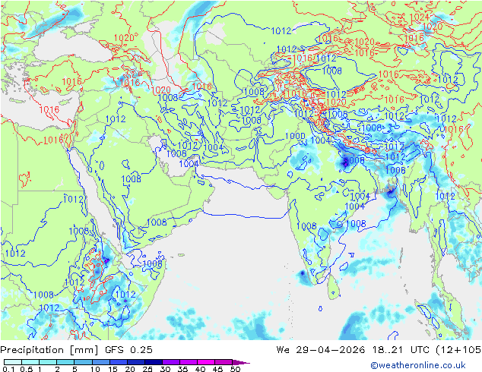Click the legend value label '30'
The image size is (482, 372).
(165, 369)
